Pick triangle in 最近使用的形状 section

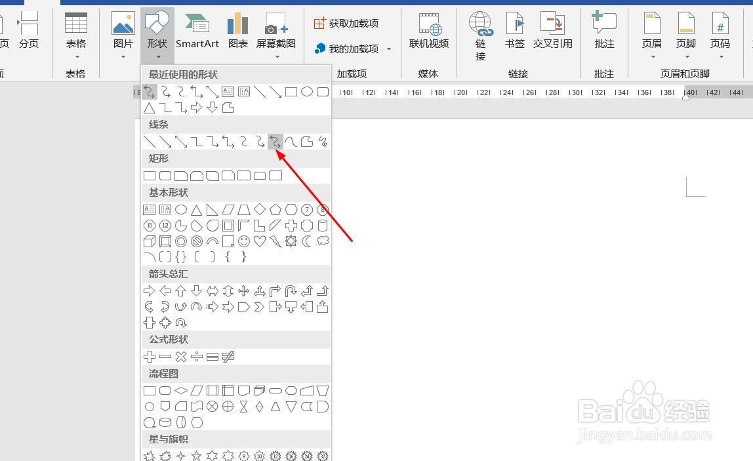[150, 108]
